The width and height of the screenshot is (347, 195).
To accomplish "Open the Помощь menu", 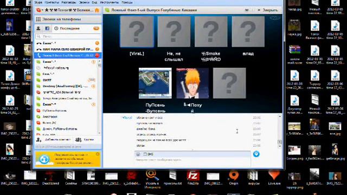I will click(x=127, y=2).
